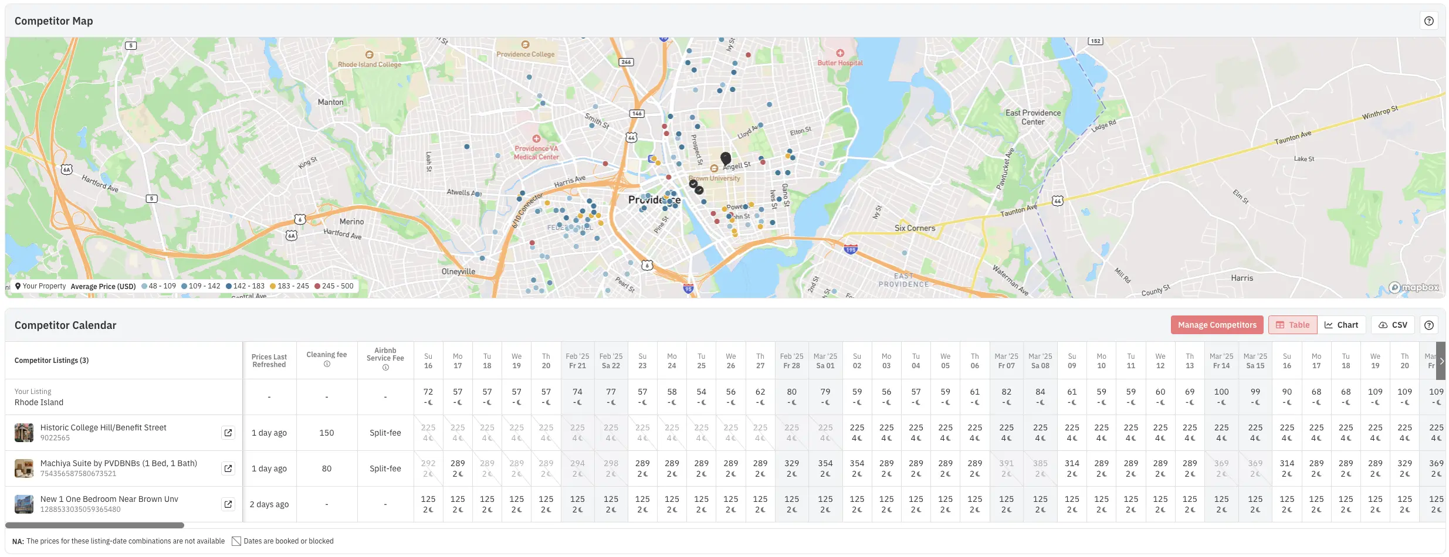Image resolution: width=1449 pixels, height=557 pixels.
Task: Click Airbnb Service Fee info icon
Action: 385,368
